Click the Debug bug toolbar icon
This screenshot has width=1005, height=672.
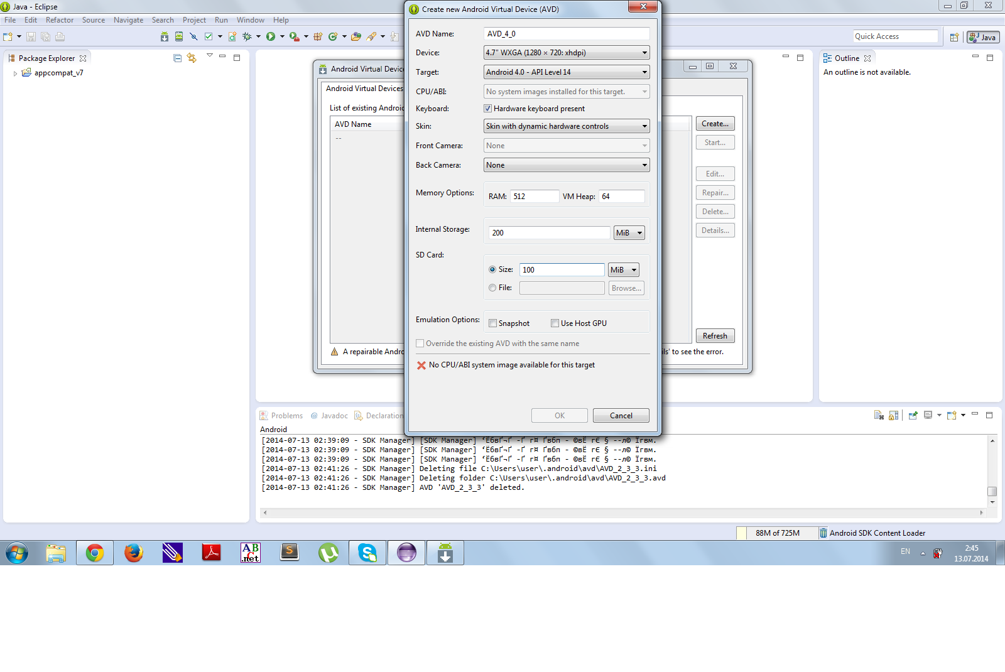click(x=247, y=36)
